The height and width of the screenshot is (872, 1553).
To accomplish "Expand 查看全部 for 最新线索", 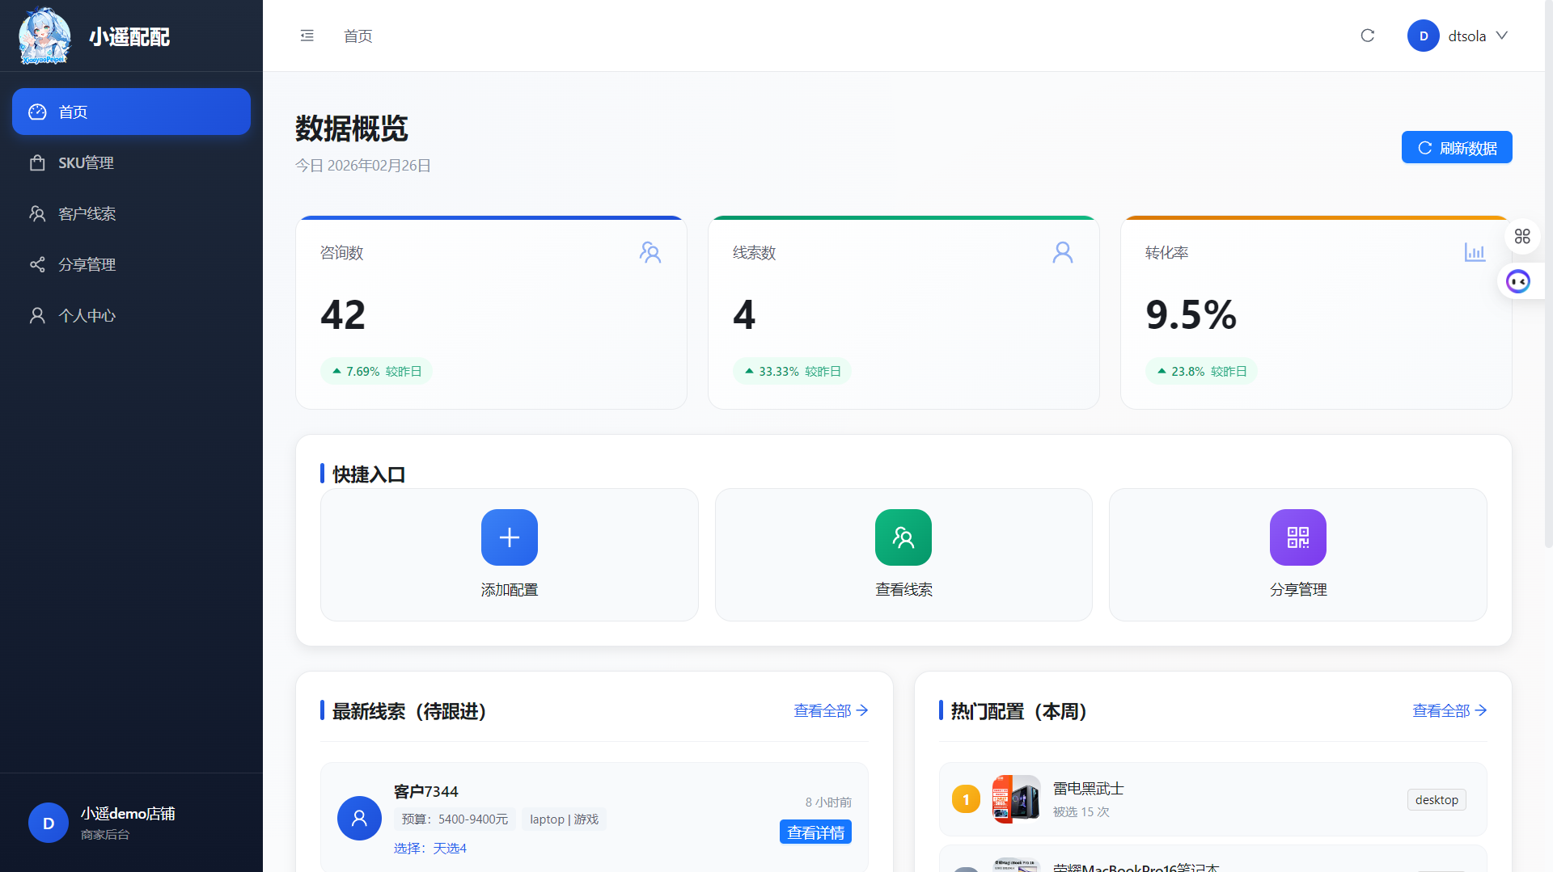I will pos(831,710).
